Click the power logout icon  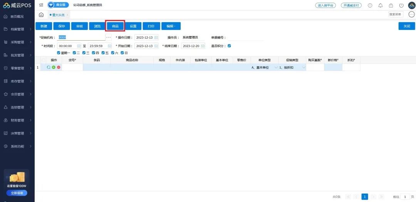(x=401, y=5)
